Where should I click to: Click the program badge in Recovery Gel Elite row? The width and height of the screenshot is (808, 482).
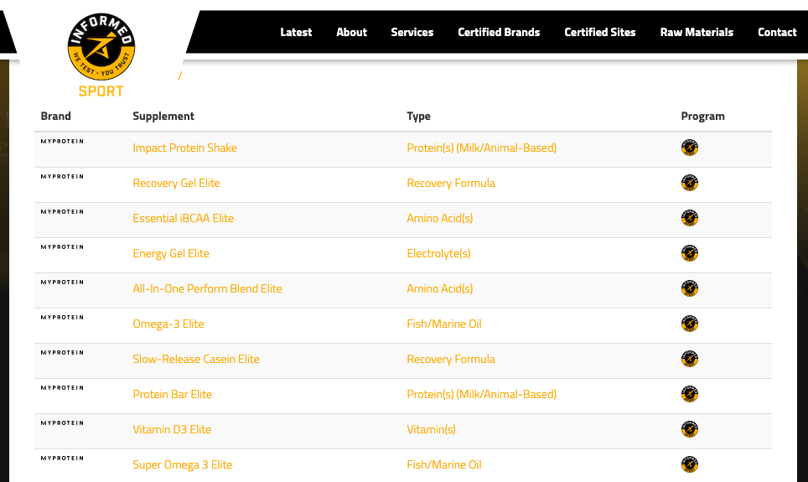point(690,183)
